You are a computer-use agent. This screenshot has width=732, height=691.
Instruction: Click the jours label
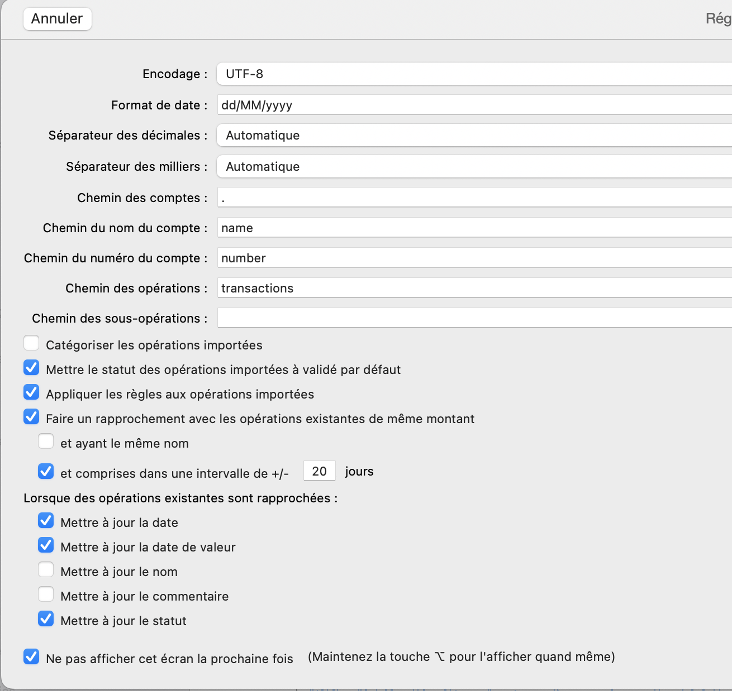click(x=359, y=472)
